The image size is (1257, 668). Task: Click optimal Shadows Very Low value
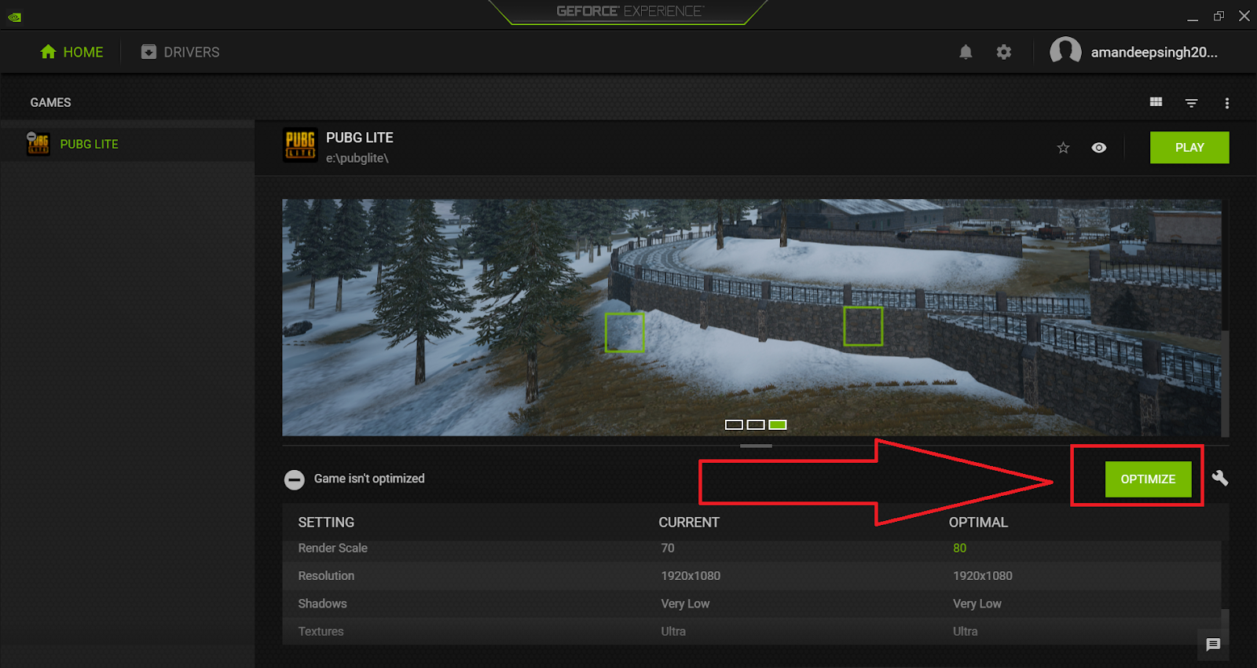click(977, 604)
